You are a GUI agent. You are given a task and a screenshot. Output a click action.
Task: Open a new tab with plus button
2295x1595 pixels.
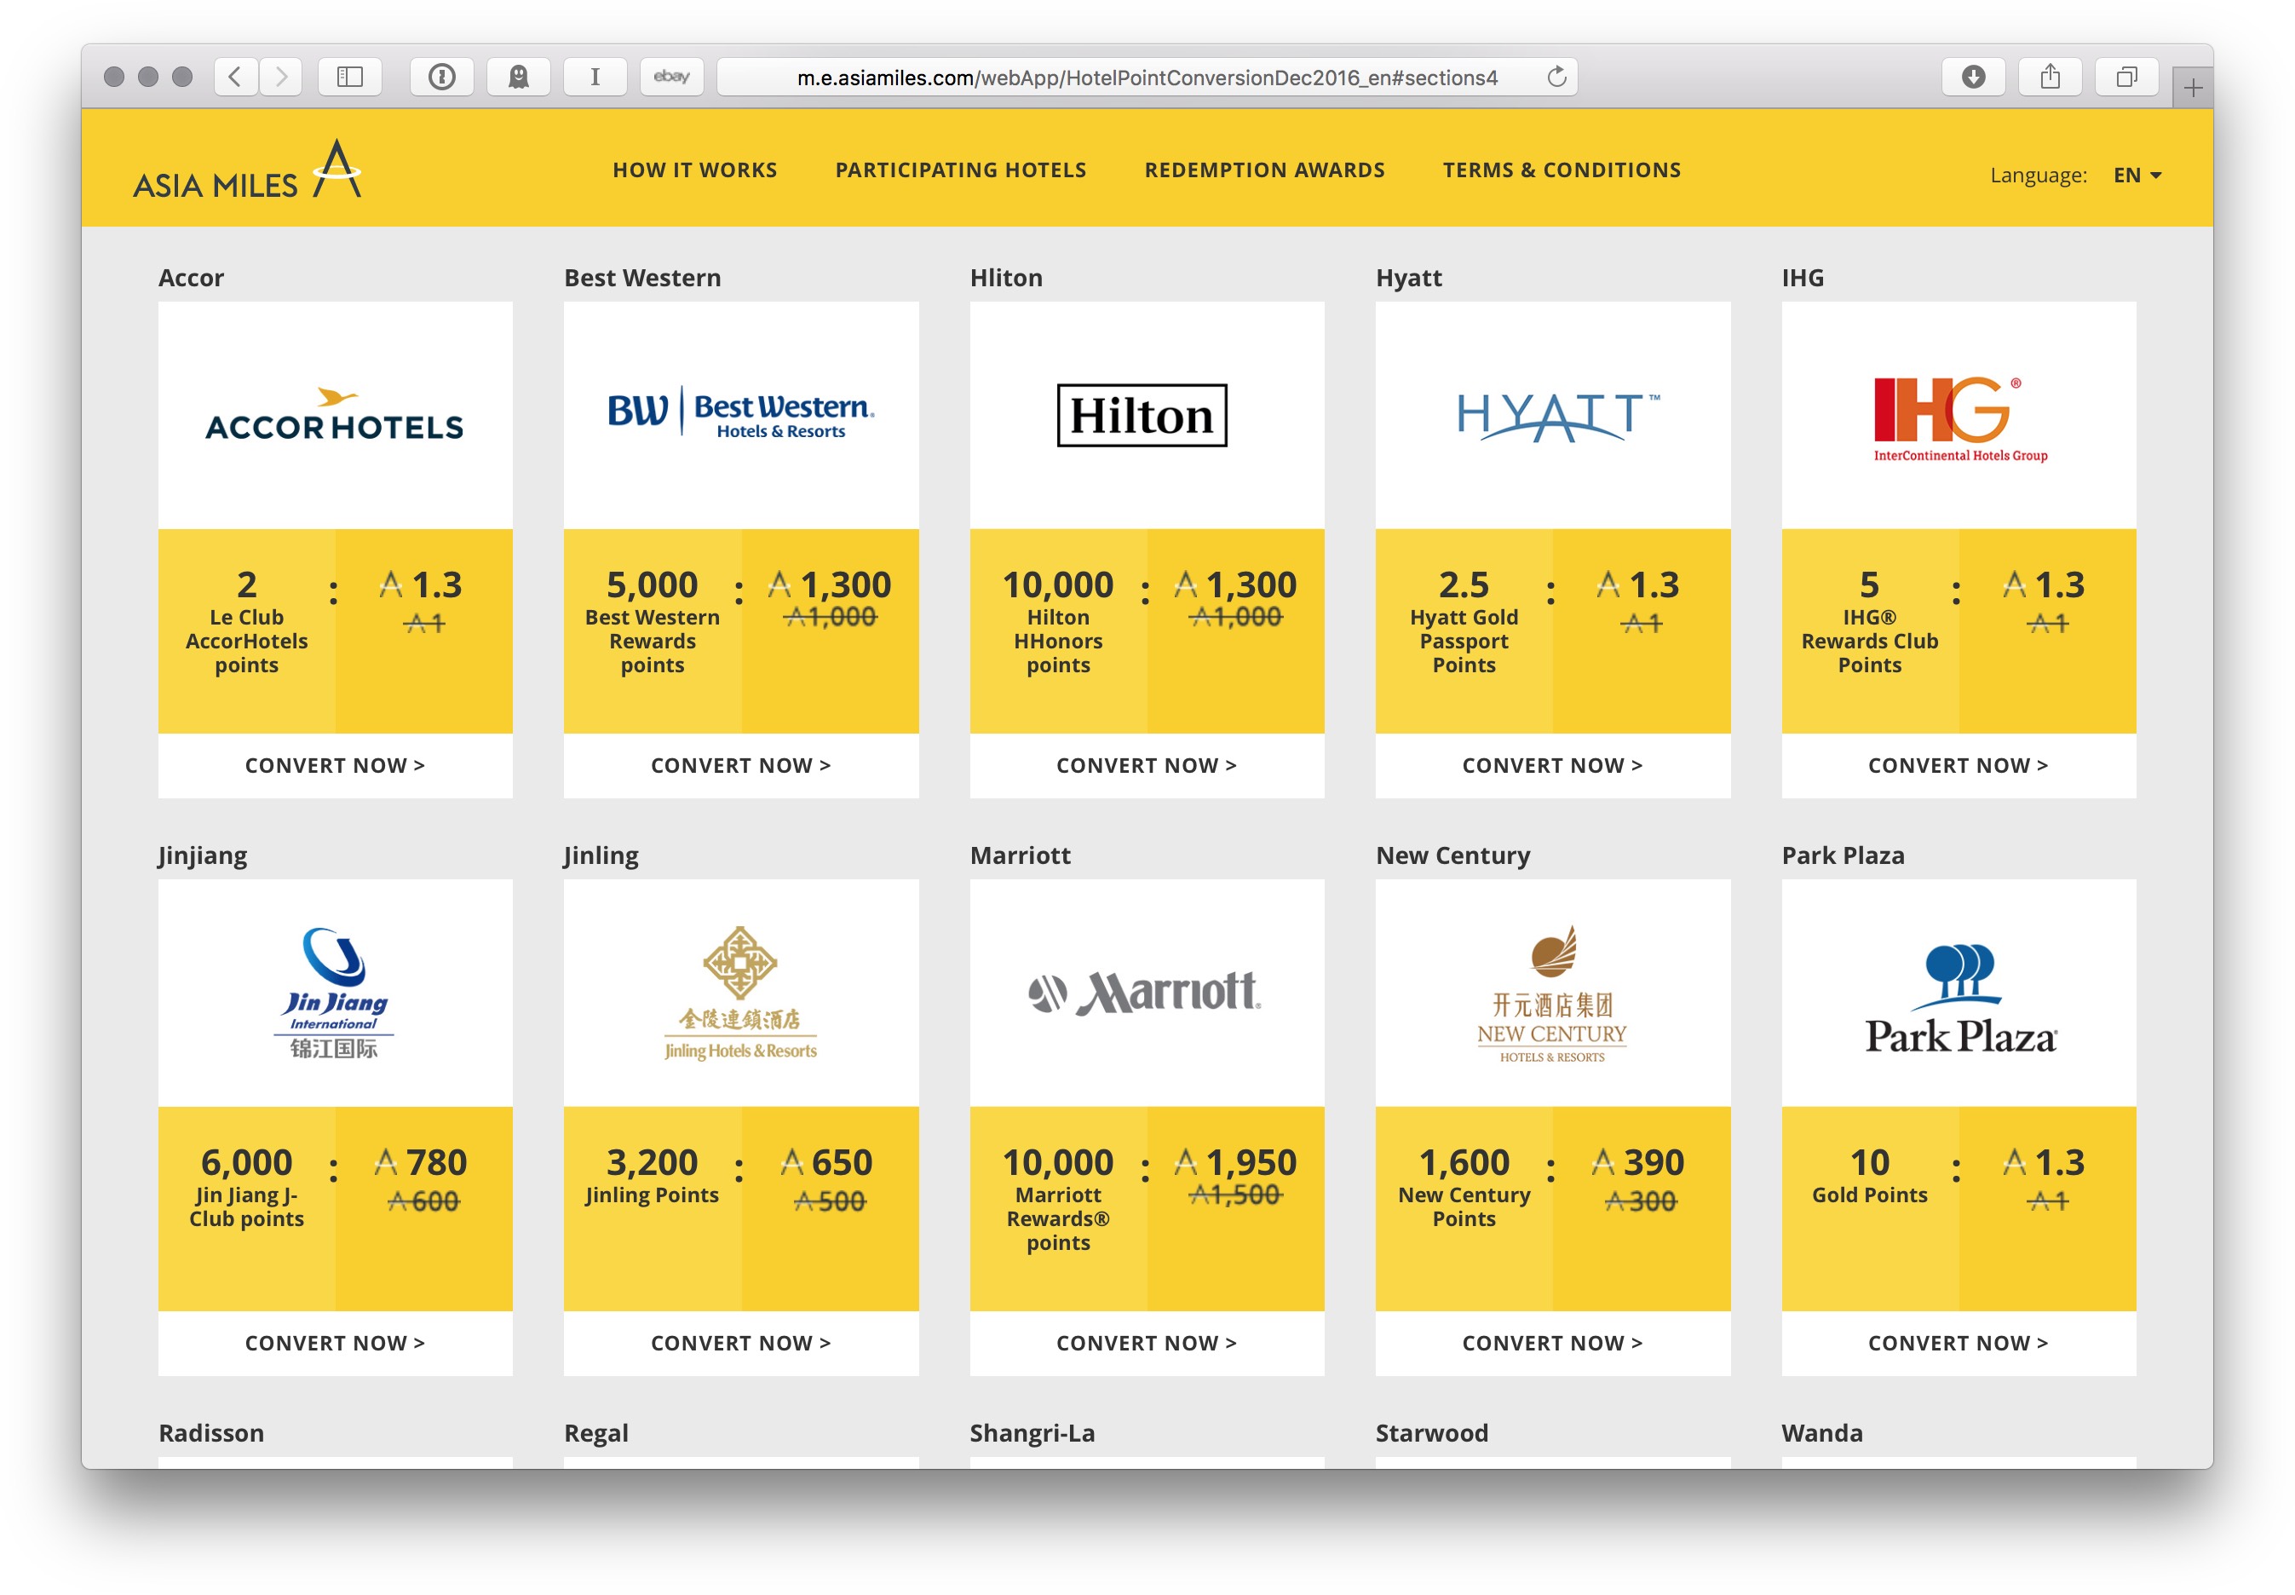pyautogui.click(x=2192, y=88)
